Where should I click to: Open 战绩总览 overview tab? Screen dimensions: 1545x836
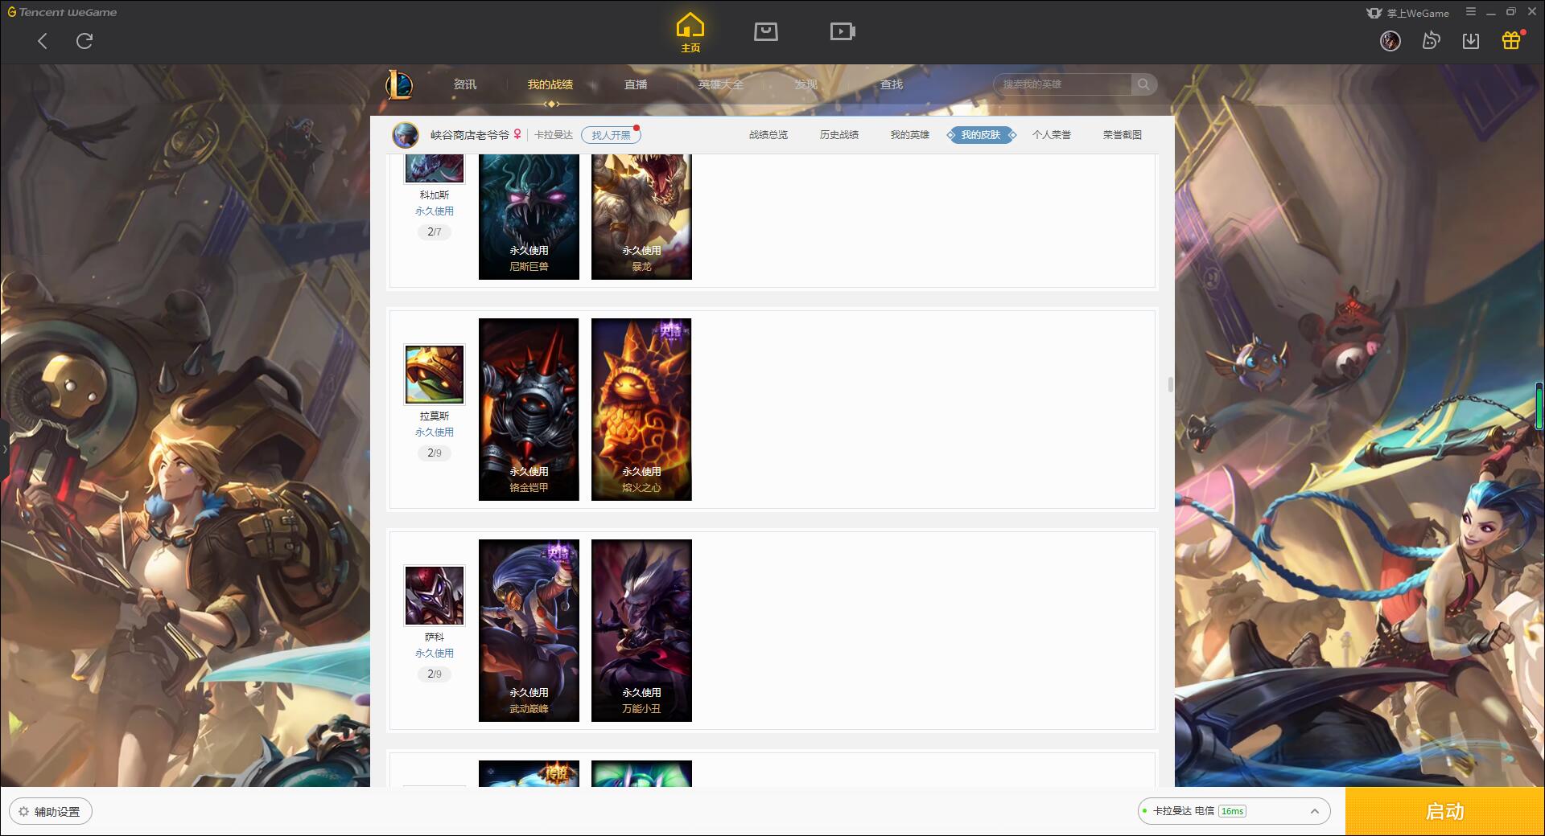pyautogui.click(x=768, y=135)
